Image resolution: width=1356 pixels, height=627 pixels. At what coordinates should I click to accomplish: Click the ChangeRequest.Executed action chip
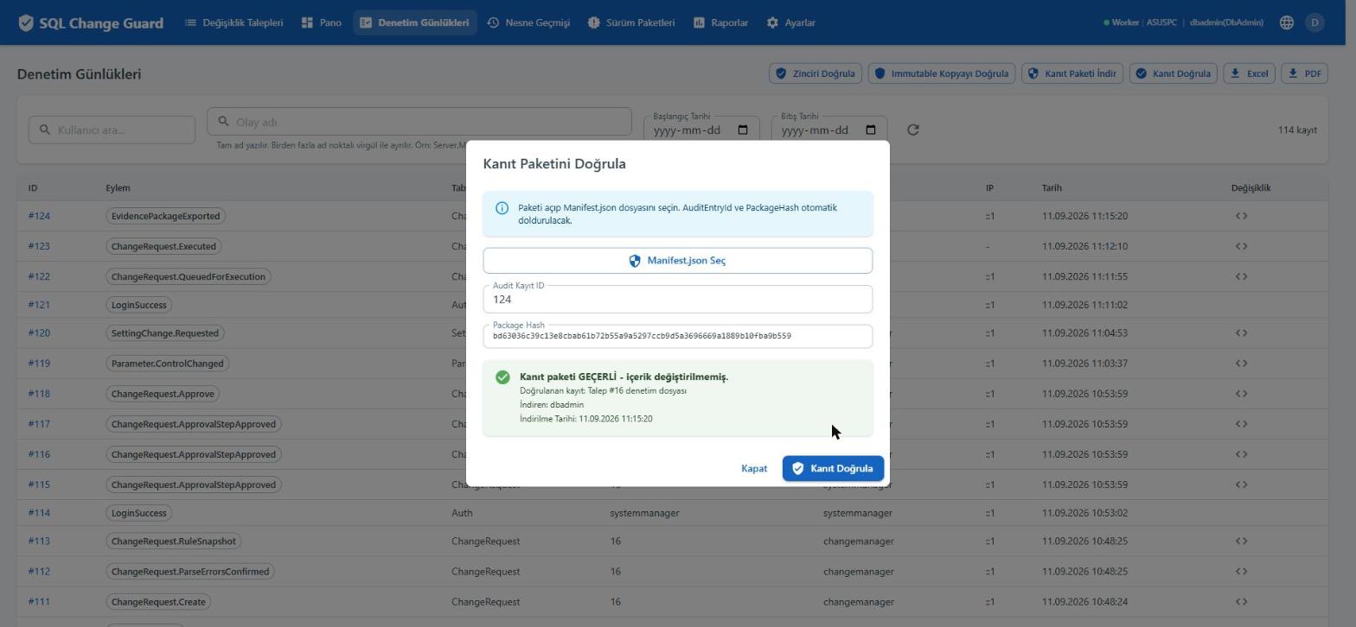163,246
